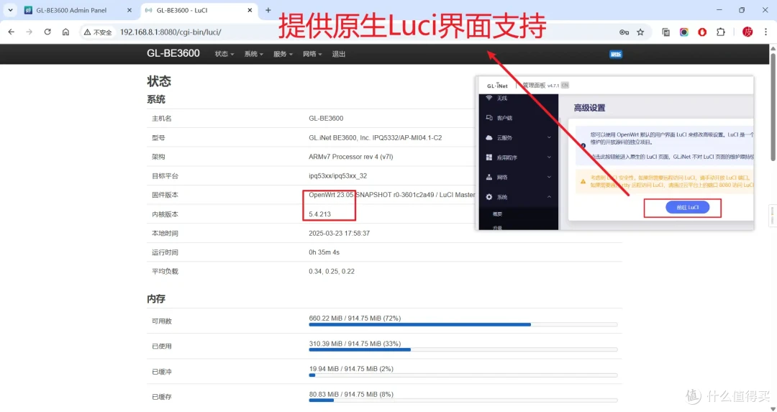The image size is (777, 412).
Task: Click the page vertical scrollbar thumb
Action: pyautogui.click(x=773, y=106)
